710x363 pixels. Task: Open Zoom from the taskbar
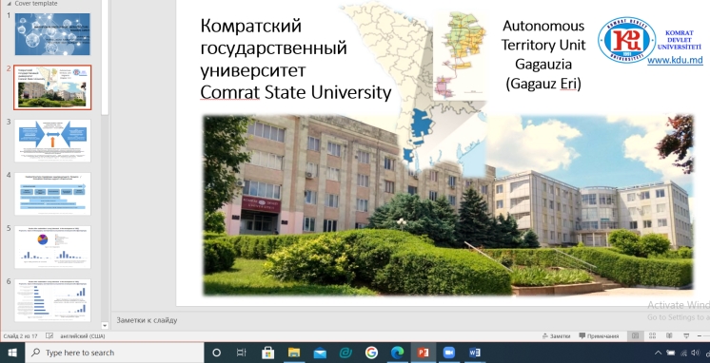448,353
